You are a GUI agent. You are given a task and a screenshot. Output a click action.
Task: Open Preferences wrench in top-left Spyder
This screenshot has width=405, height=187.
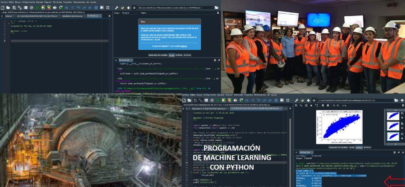[117, 8]
